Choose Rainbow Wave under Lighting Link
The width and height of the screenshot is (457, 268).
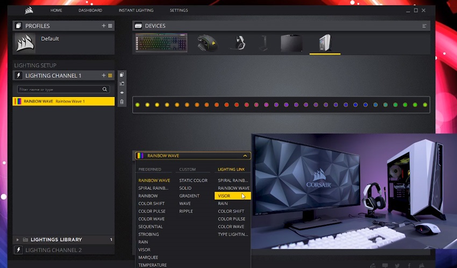pos(234,188)
